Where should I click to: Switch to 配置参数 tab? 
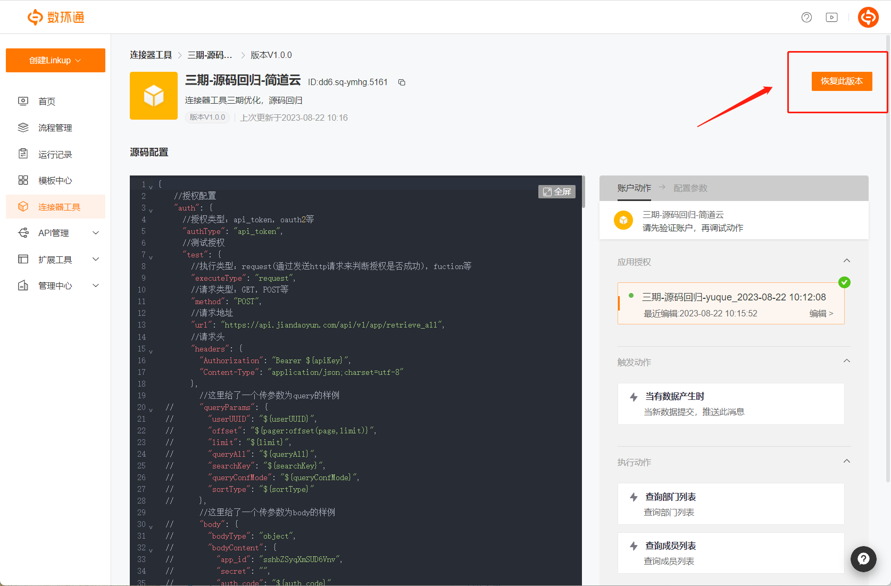pos(690,188)
